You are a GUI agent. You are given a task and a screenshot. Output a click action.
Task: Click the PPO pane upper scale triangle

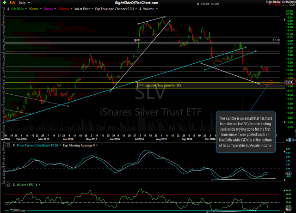point(284,152)
